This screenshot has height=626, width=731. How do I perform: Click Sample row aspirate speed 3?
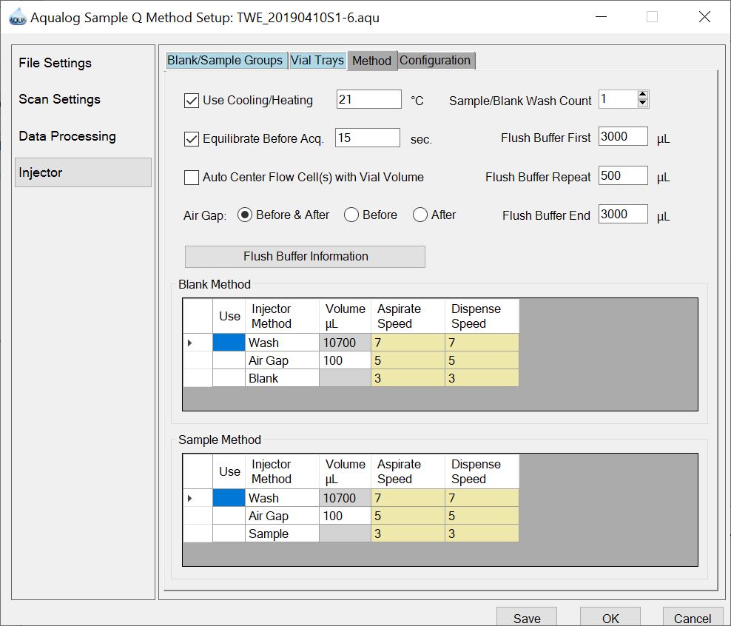click(408, 534)
